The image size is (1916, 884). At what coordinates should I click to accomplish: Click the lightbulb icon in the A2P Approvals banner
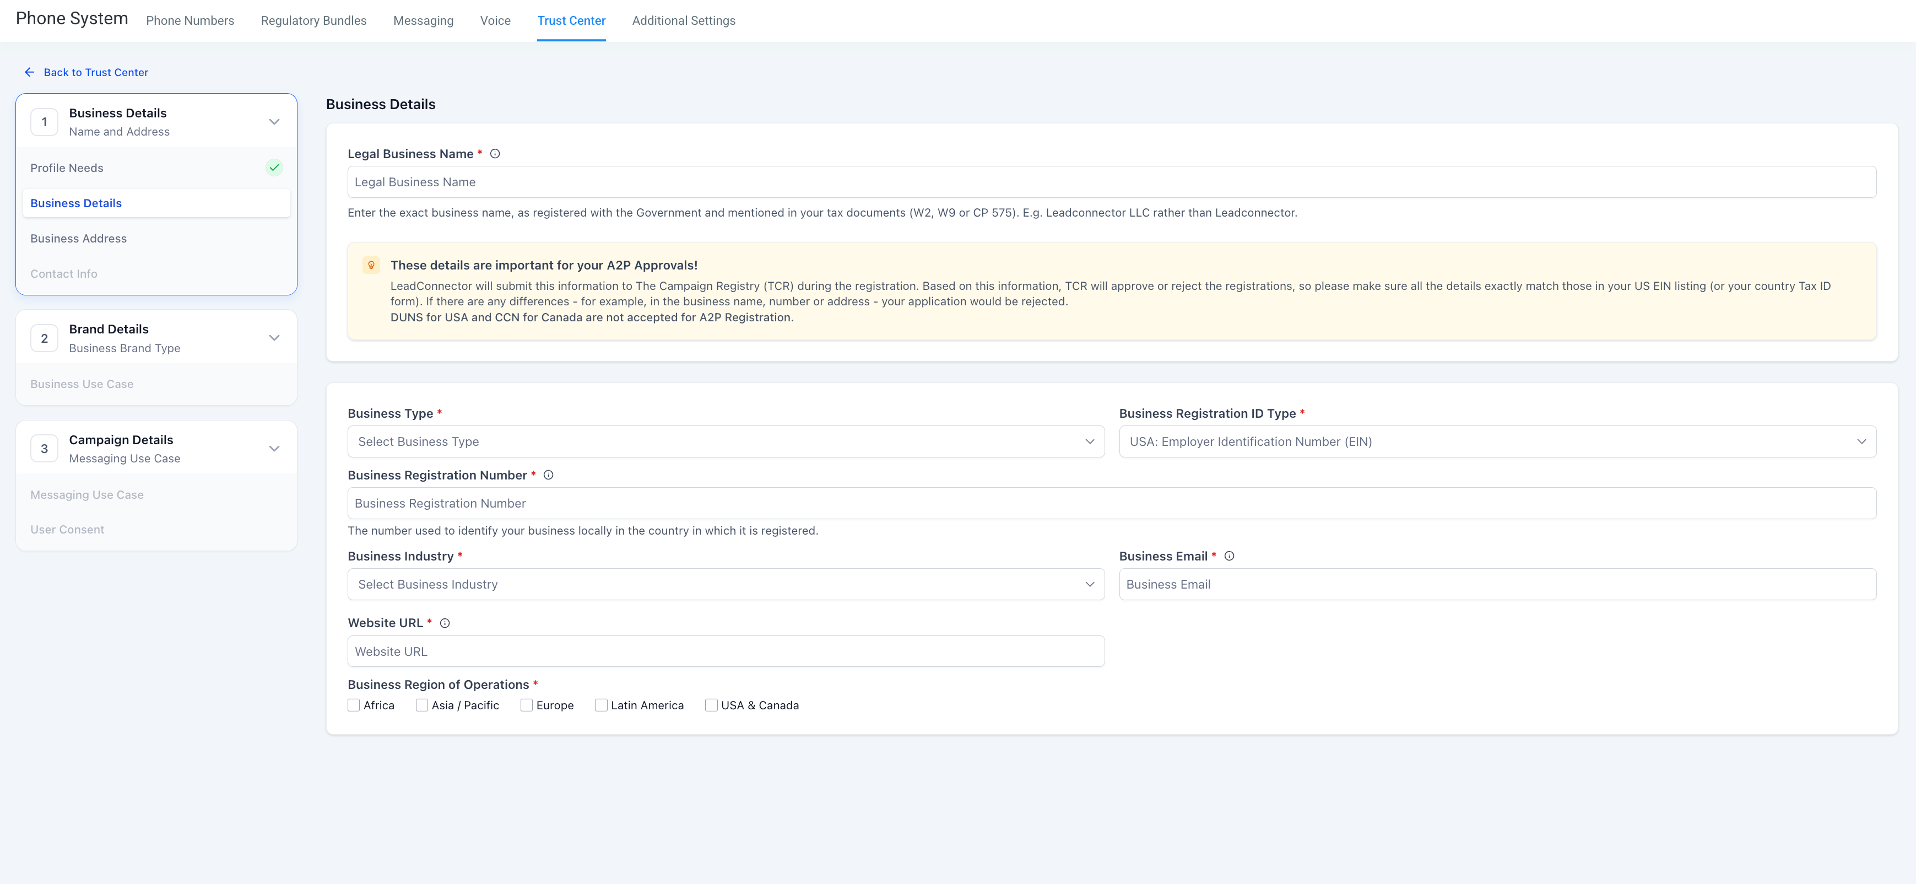pyautogui.click(x=371, y=265)
